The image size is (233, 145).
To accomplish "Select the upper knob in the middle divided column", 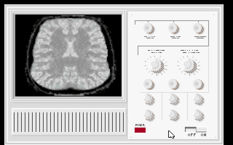I will 174,99.
